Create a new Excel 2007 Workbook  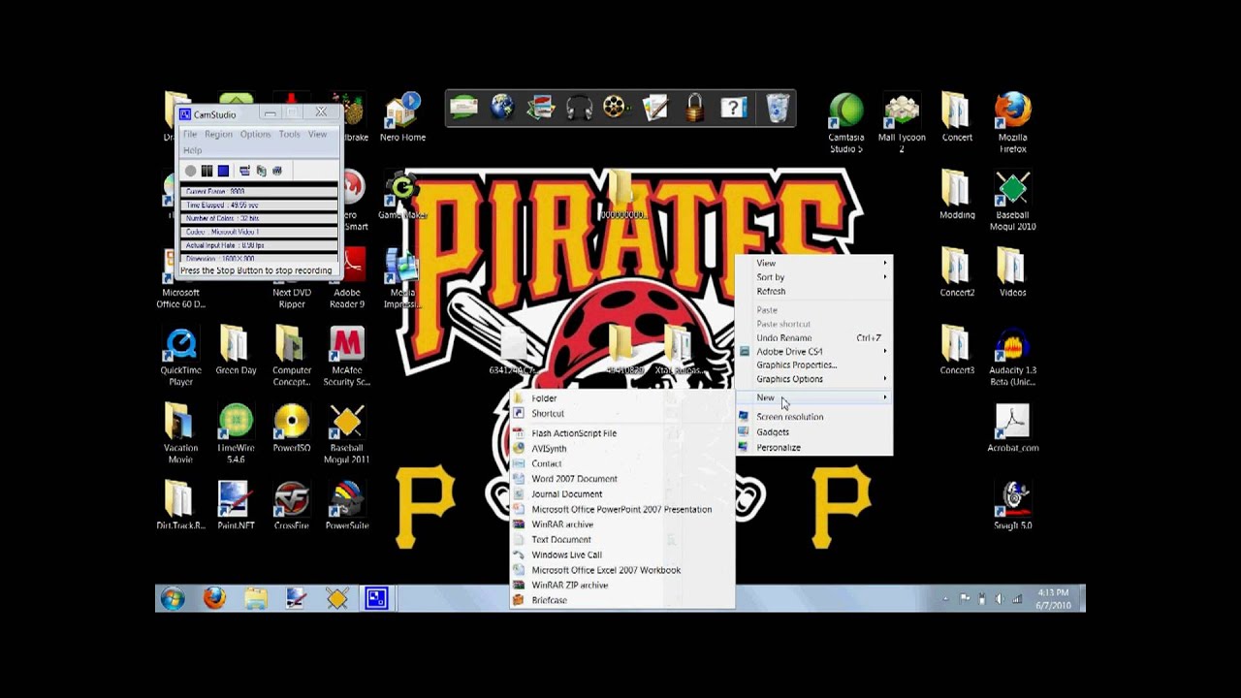tap(621, 570)
